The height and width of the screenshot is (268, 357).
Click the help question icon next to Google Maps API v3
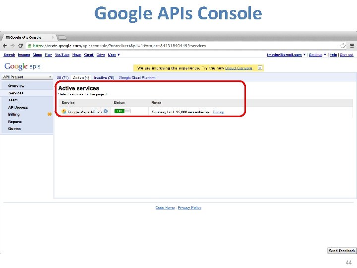(x=106, y=111)
